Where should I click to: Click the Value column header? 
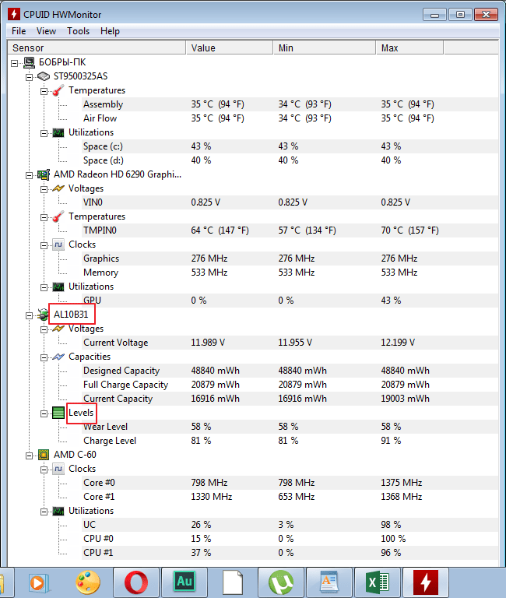point(230,48)
